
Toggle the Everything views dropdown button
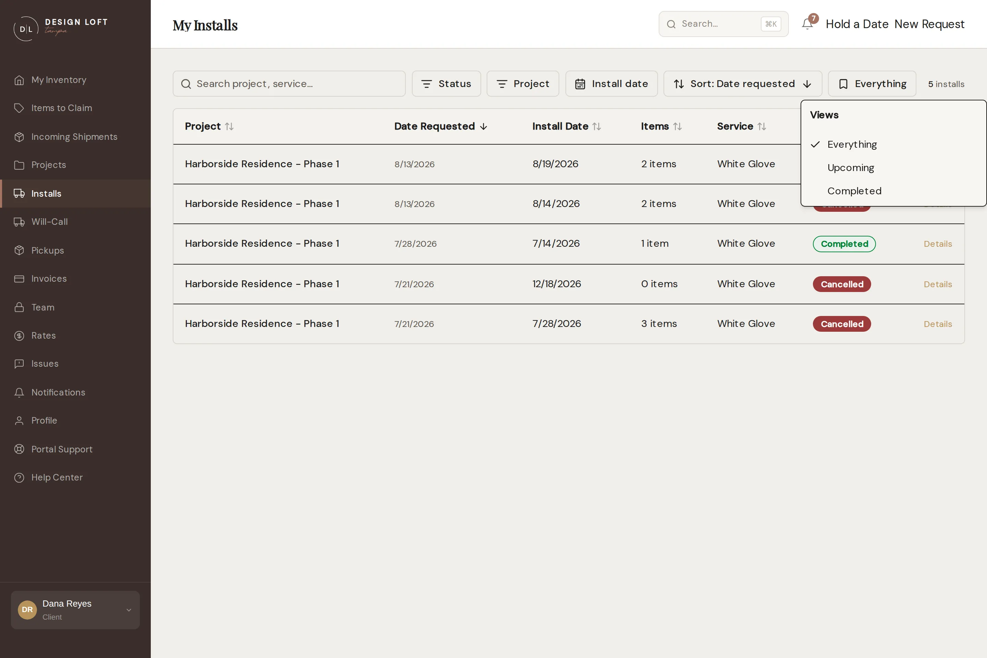872,84
